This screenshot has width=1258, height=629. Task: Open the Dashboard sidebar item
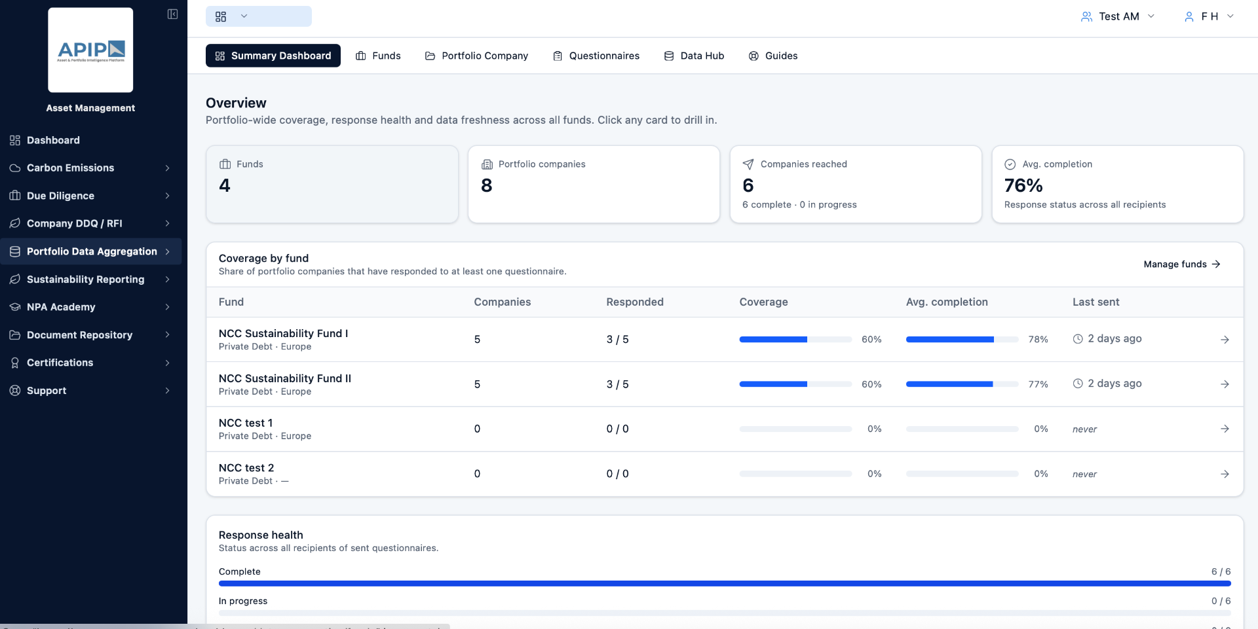coord(90,140)
